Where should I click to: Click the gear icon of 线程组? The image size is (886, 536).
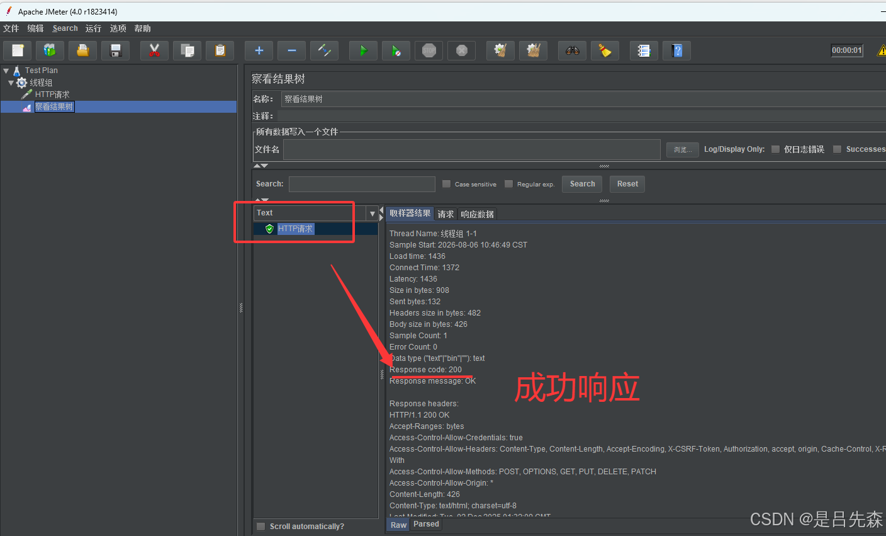tap(22, 83)
